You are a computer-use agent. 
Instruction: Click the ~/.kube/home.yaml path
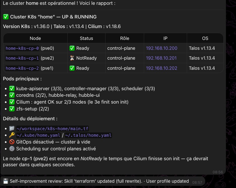pos(38,135)
